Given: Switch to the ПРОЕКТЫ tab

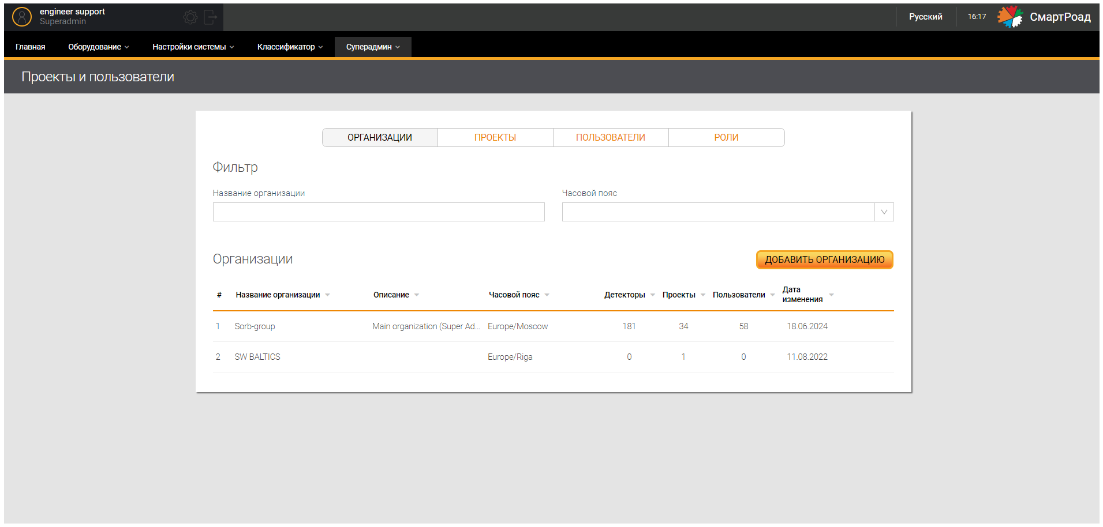Looking at the screenshot, I should click(x=495, y=137).
